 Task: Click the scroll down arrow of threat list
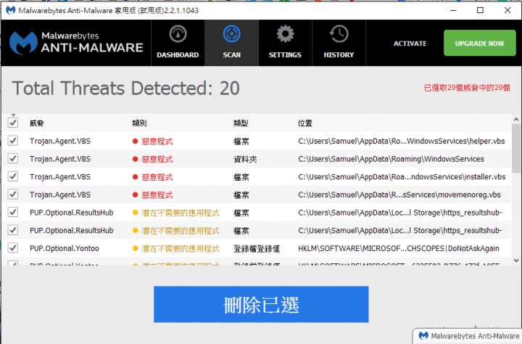[x=516, y=261]
